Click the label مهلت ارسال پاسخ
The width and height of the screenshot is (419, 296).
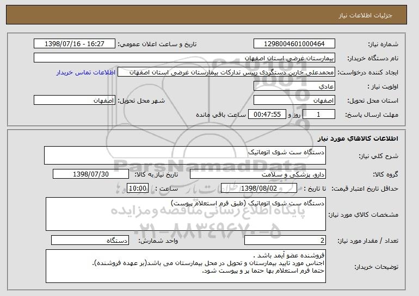click(372, 115)
